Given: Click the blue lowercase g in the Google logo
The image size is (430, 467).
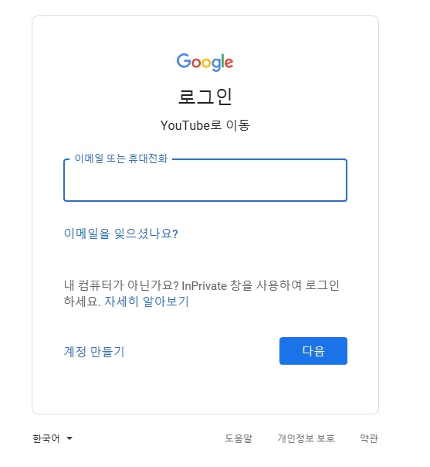Looking at the screenshot, I should (x=215, y=65).
